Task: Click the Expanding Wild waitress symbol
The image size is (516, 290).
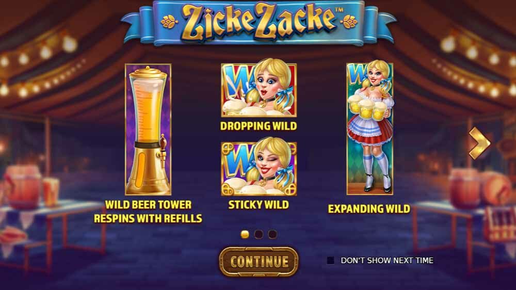Action: 370,128
